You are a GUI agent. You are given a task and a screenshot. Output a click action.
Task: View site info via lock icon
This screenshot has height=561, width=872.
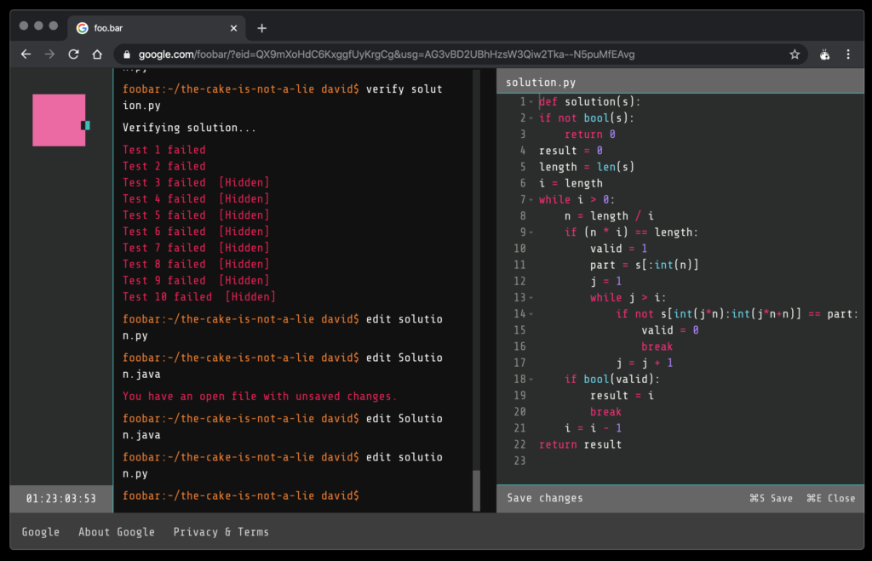pos(127,54)
